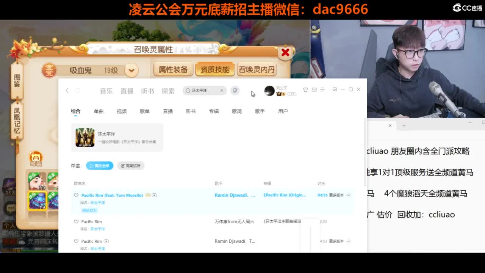The image size is (485, 273).
Task: Select the 直播 search results tab
Action: click(x=168, y=111)
